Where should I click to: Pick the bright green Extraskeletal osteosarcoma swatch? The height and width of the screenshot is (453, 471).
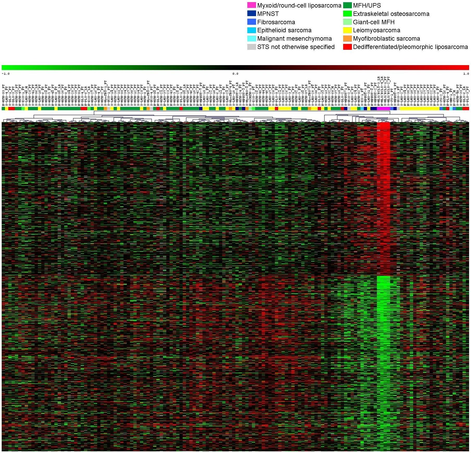[x=347, y=14]
